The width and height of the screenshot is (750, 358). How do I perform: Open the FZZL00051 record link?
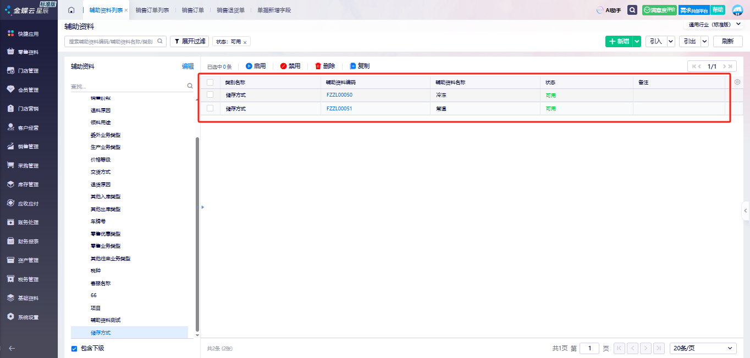pyautogui.click(x=339, y=109)
